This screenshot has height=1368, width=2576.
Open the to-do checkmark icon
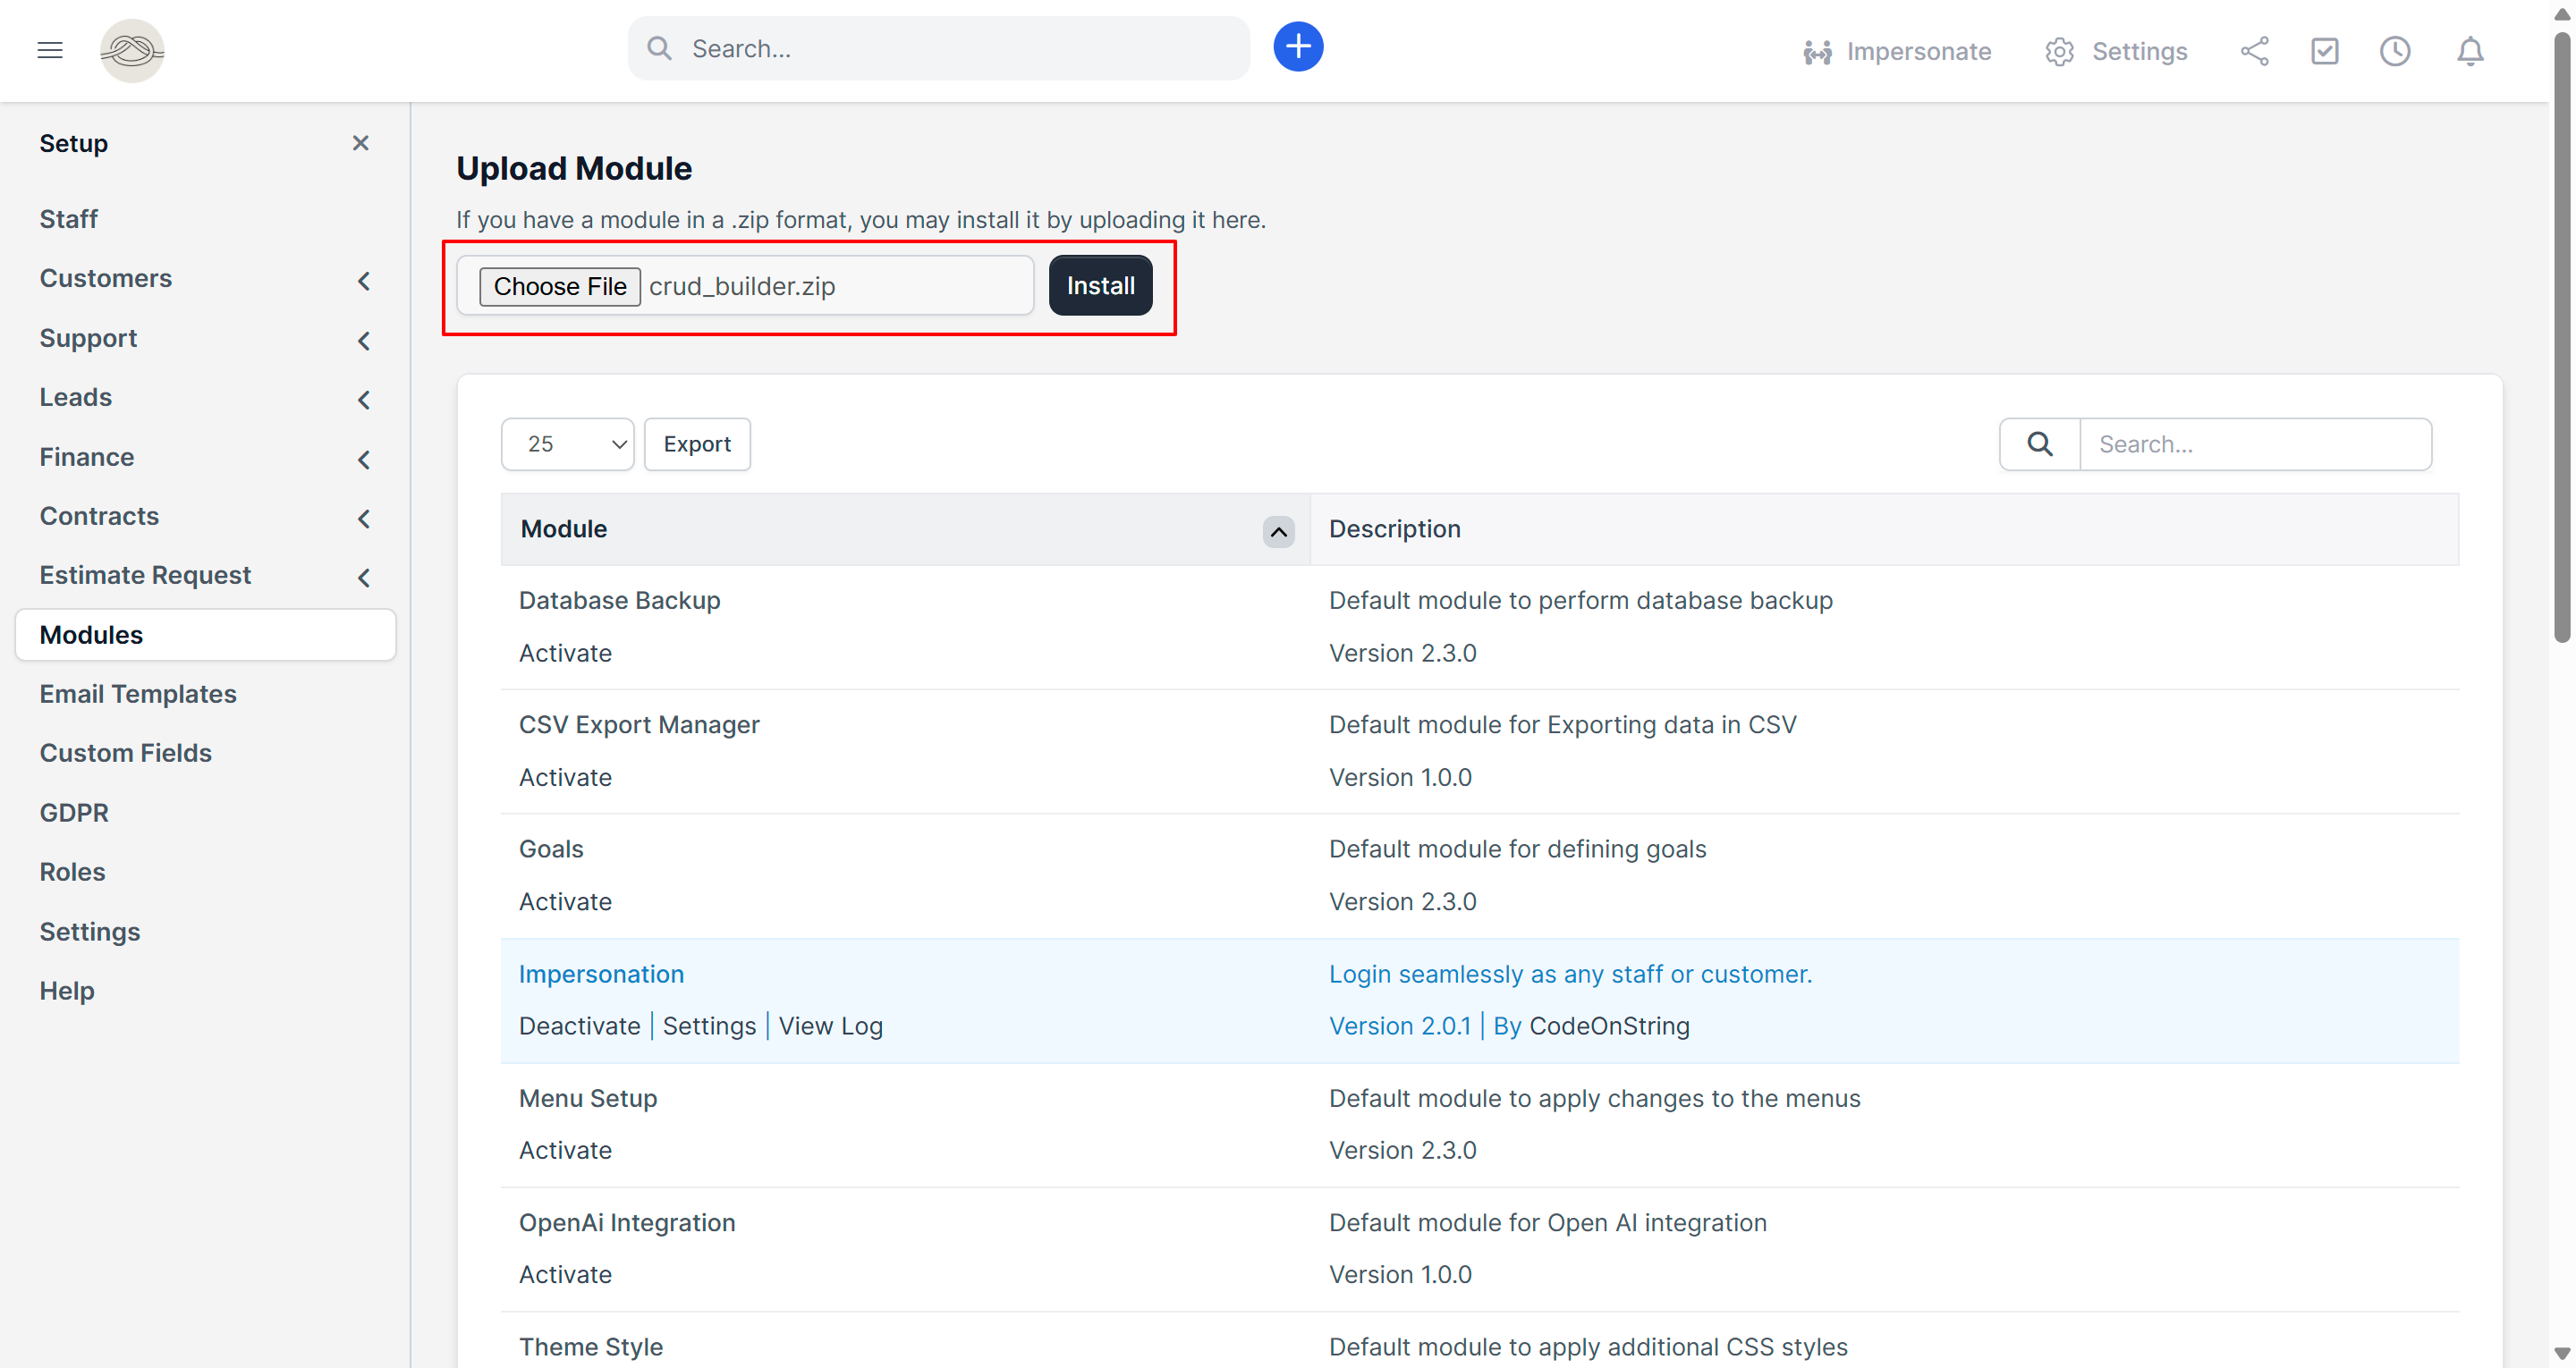click(2324, 51)
